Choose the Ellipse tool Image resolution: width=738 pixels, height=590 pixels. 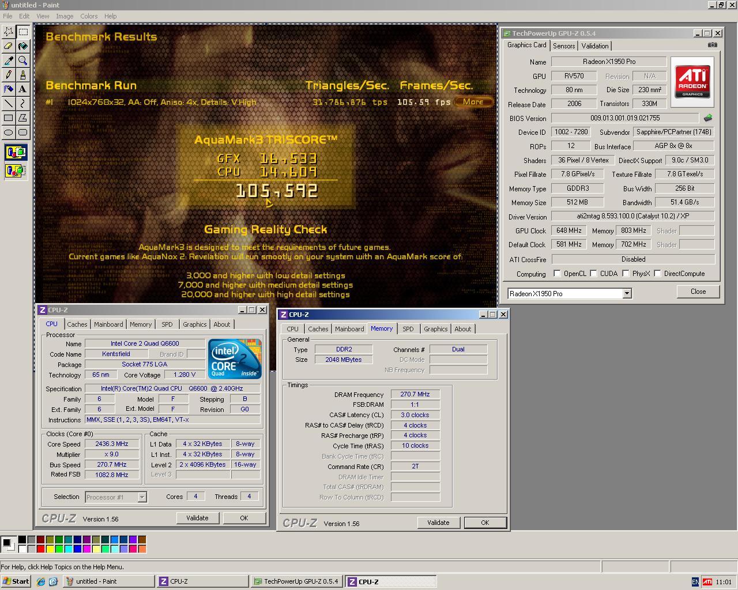pos(9,133)
